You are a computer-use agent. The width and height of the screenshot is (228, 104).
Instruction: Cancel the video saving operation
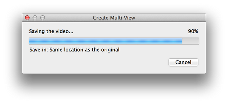183,62
